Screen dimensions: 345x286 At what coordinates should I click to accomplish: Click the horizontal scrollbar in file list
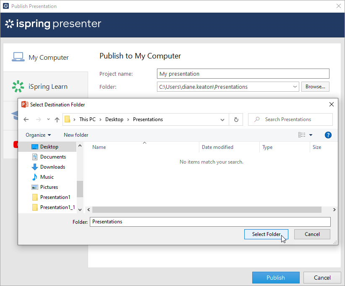click(206, 209)
